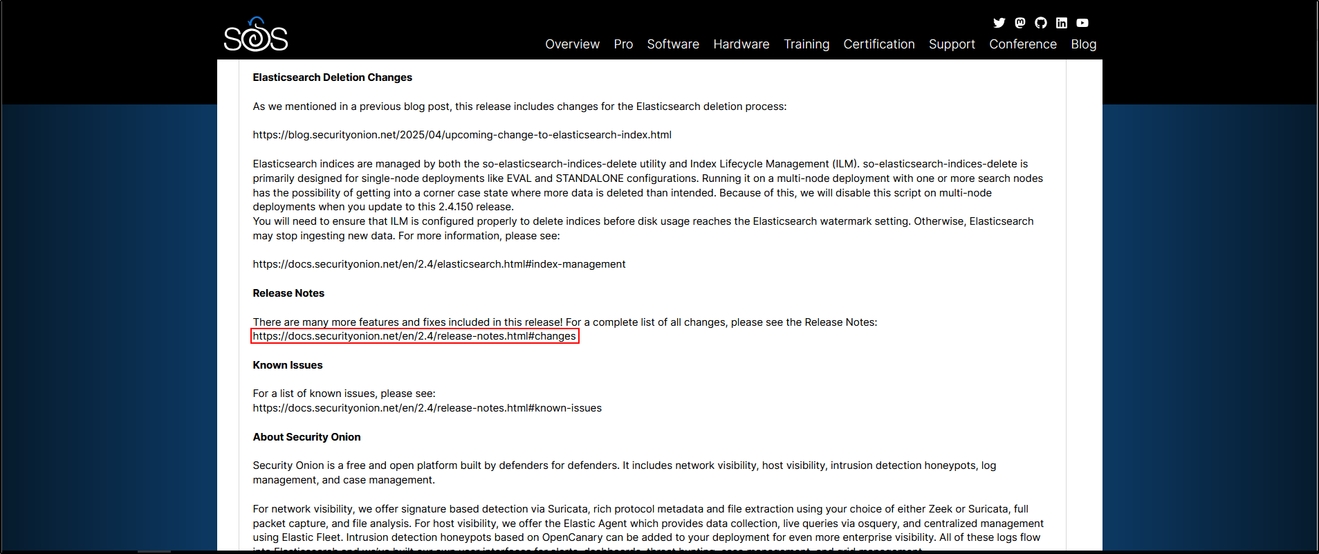This screenshot has width=1319, height=554.
Task: Open the Mastodon social icon
Action: click(x=1020, y=23)
